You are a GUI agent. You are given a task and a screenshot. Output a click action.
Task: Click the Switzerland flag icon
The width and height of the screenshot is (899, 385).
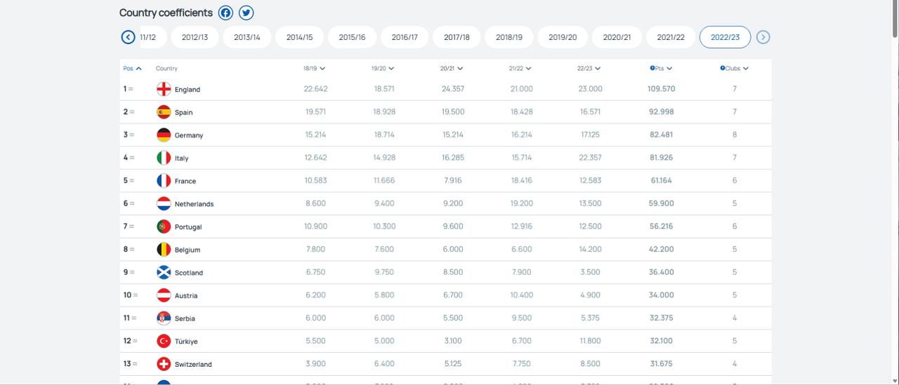[x=164, y=364]
